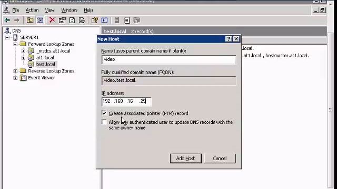Uncheck Create associated pointer (PTR) record
The image size is (337, 189).
(x=104, y=113)
